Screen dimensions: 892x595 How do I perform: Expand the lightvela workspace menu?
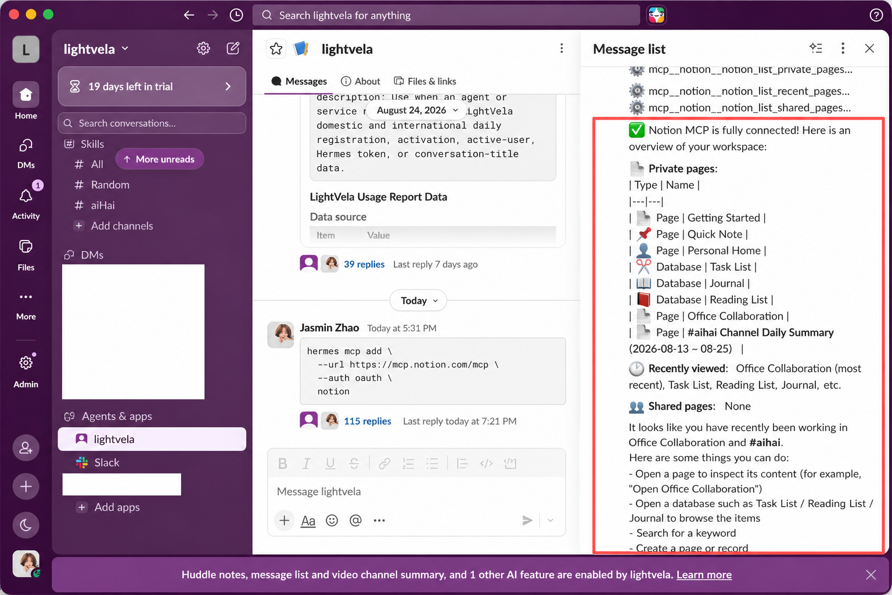tap(96, 49)
